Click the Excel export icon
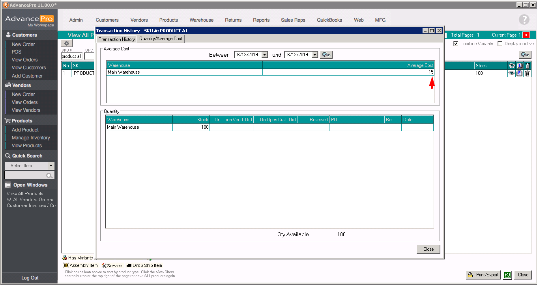This screenshot has width=537, height=285. tap(507, 275)
